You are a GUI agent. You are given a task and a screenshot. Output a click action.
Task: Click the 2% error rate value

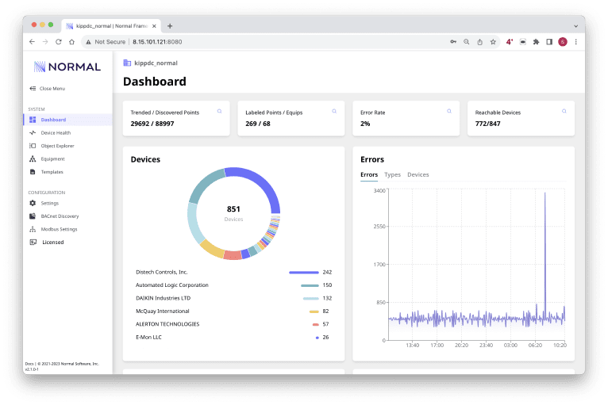[365, 124]
